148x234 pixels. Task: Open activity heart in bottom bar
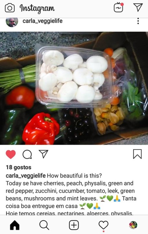pyautogui.click(x=103, y=225)
